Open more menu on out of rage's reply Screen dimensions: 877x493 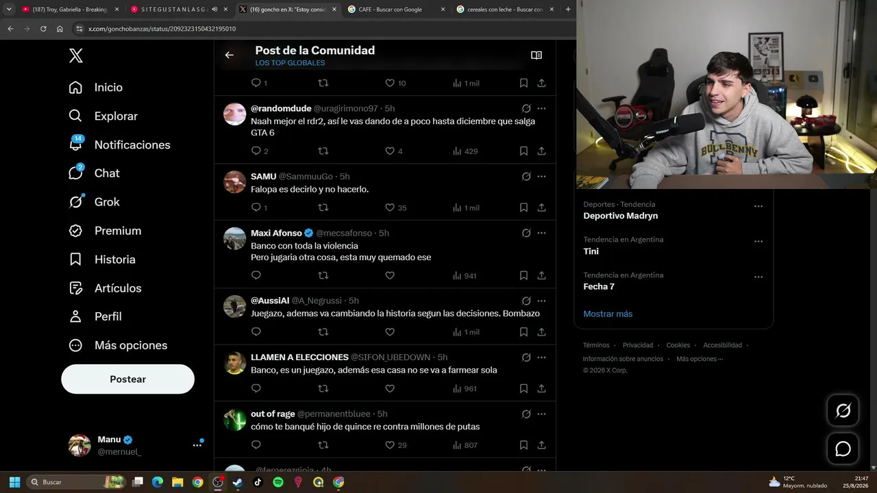[541, 414]
